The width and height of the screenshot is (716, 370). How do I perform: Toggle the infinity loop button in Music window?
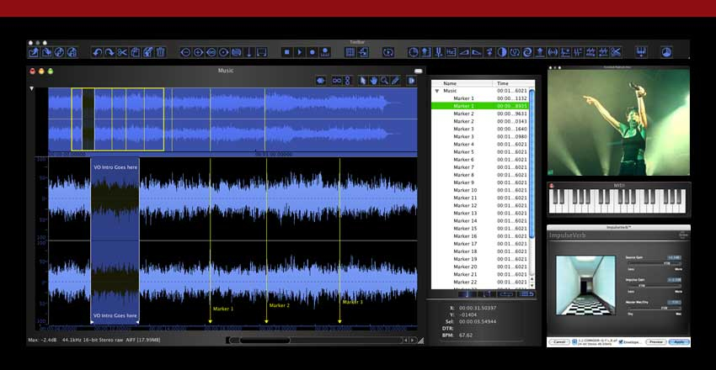(x=337, y=81)
